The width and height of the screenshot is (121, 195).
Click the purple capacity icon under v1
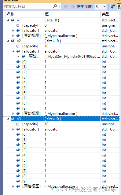pyautogui.click(x=18, y=25)
